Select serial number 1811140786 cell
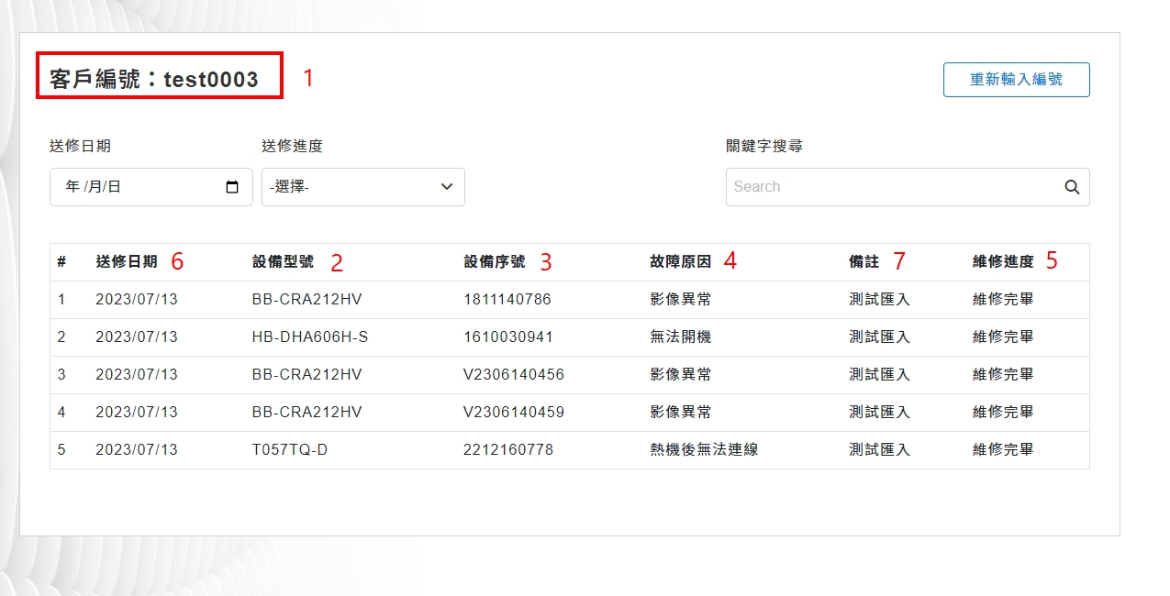 click(x=507, y=300)
